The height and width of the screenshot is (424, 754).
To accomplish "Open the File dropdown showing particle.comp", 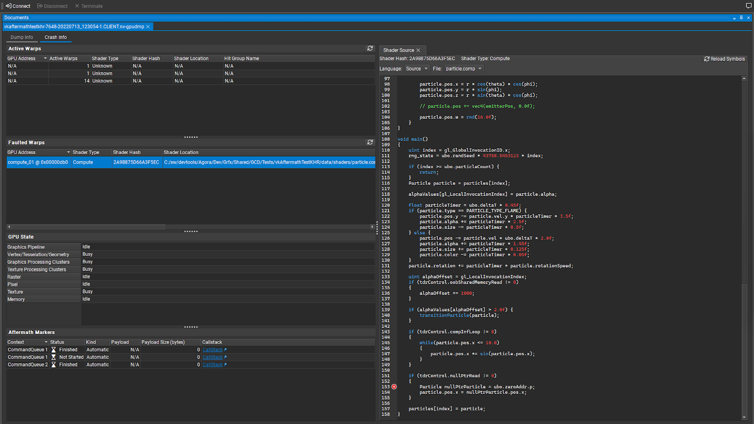I will [x=463, y=68].
